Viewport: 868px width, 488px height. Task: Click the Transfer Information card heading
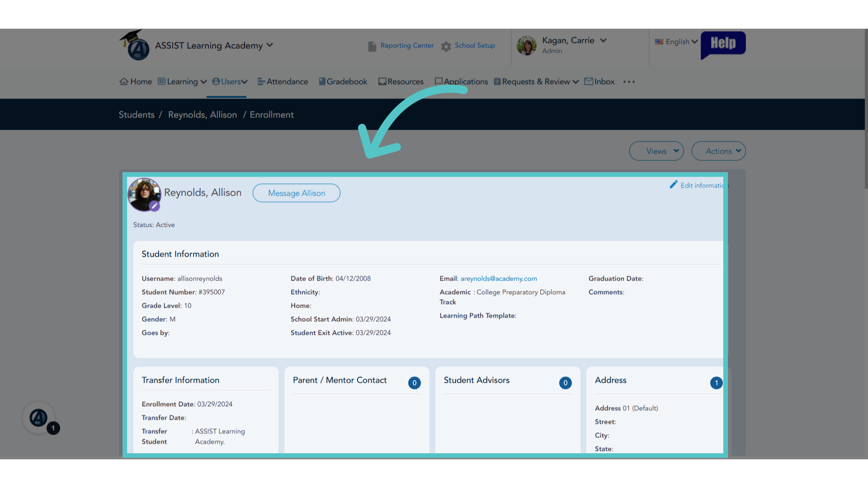pos(180,380)
